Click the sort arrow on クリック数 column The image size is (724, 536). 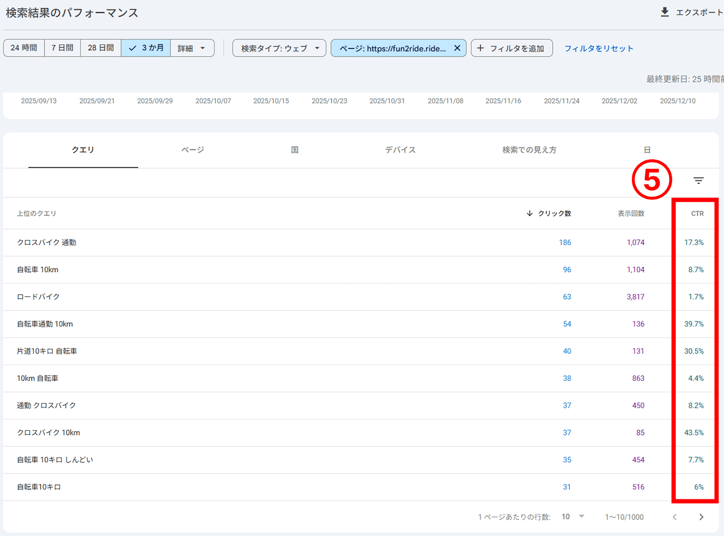(x=529, y=213)
